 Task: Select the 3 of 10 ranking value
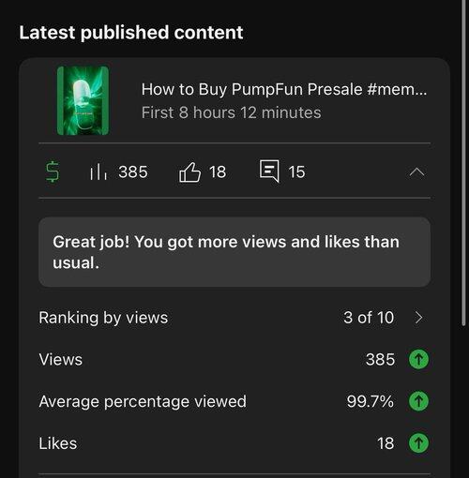[369, 318]
